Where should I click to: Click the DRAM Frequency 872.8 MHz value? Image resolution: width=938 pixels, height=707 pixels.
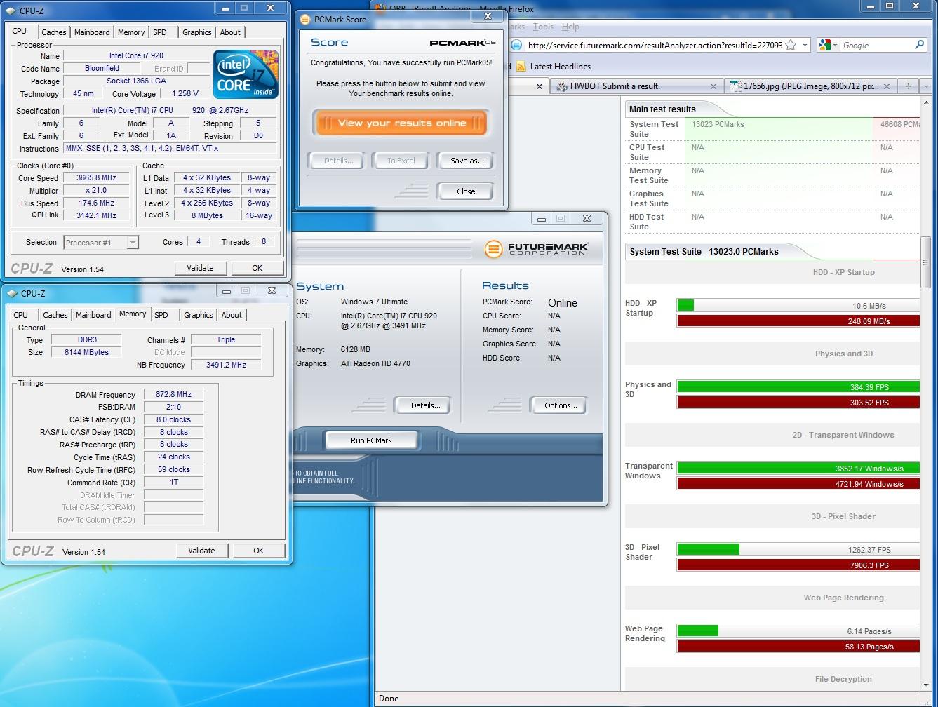[173, 394]
